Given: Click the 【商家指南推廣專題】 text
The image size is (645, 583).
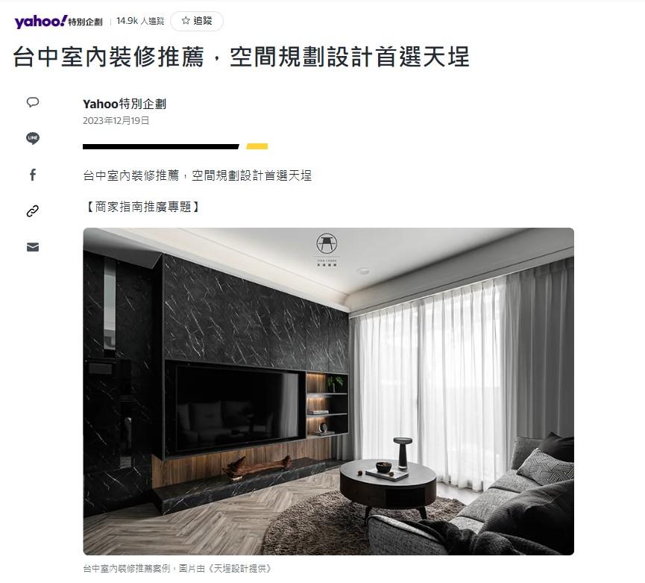Looking at the screenshot, I should (142, 207).
